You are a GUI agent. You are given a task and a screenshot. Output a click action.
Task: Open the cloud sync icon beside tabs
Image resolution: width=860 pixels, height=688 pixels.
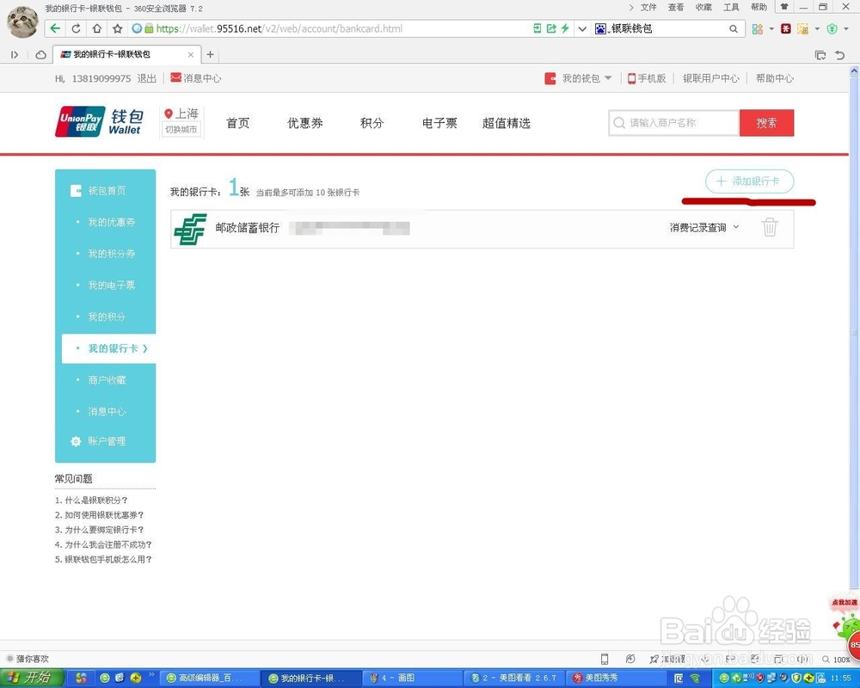click(40, 54)
